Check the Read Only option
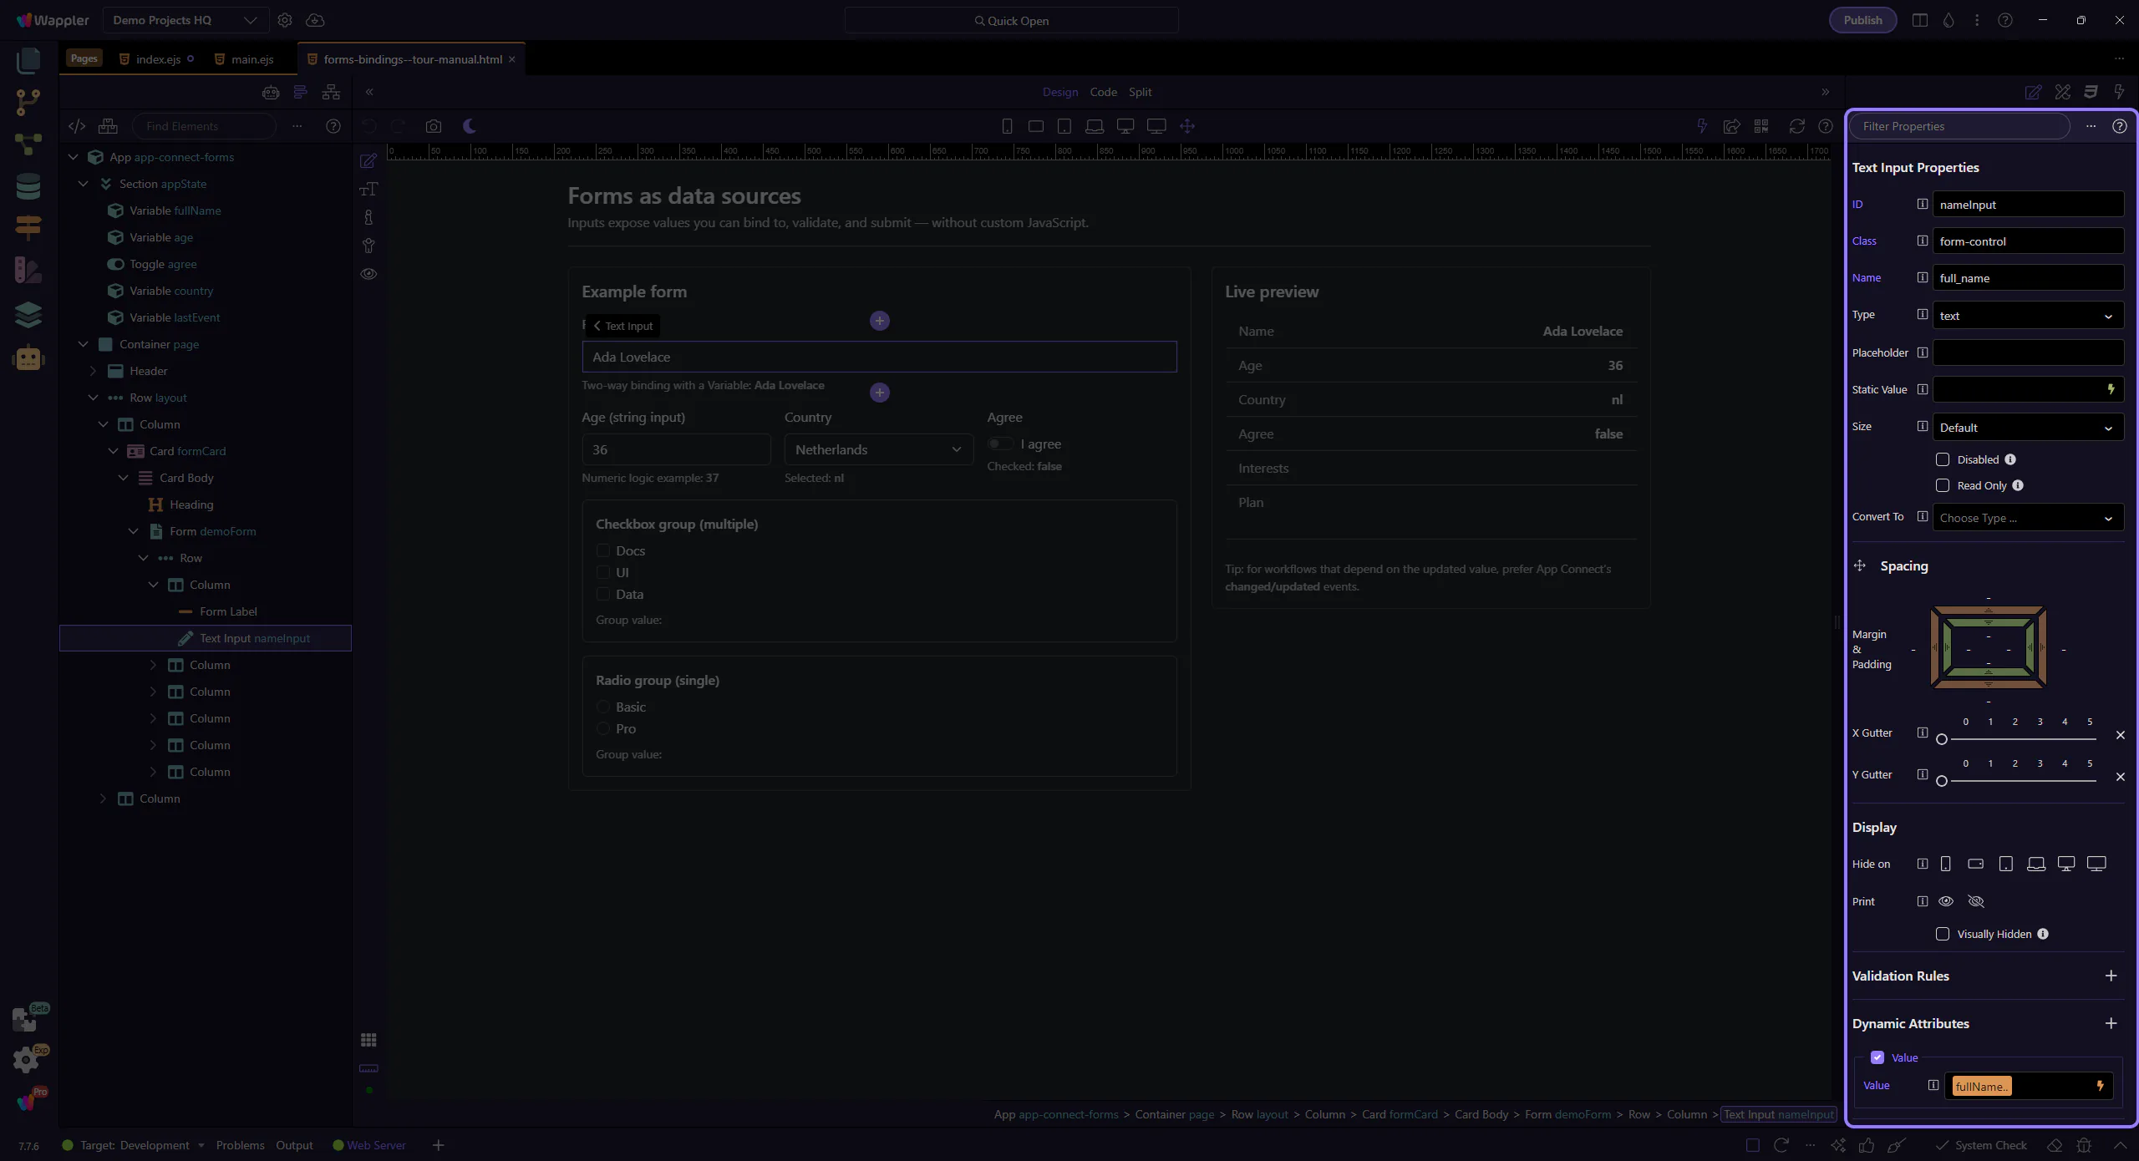 (1943, 485)
